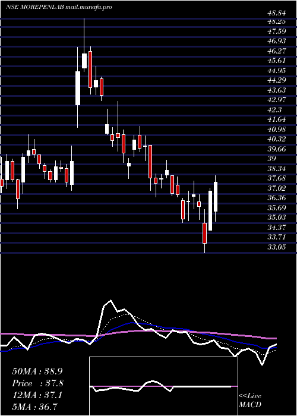Click the 40.32 price level label
This screenshot has width=297, height=416.
pos(276,139)
